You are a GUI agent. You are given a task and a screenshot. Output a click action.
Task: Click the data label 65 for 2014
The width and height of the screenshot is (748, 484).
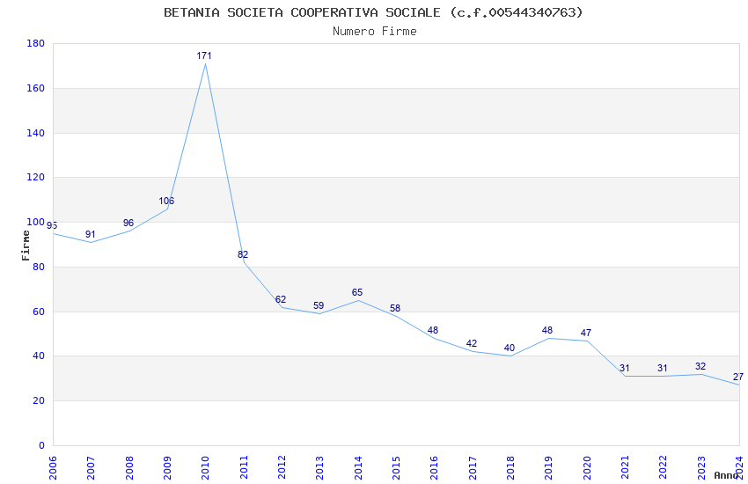[x=357, y=292]
